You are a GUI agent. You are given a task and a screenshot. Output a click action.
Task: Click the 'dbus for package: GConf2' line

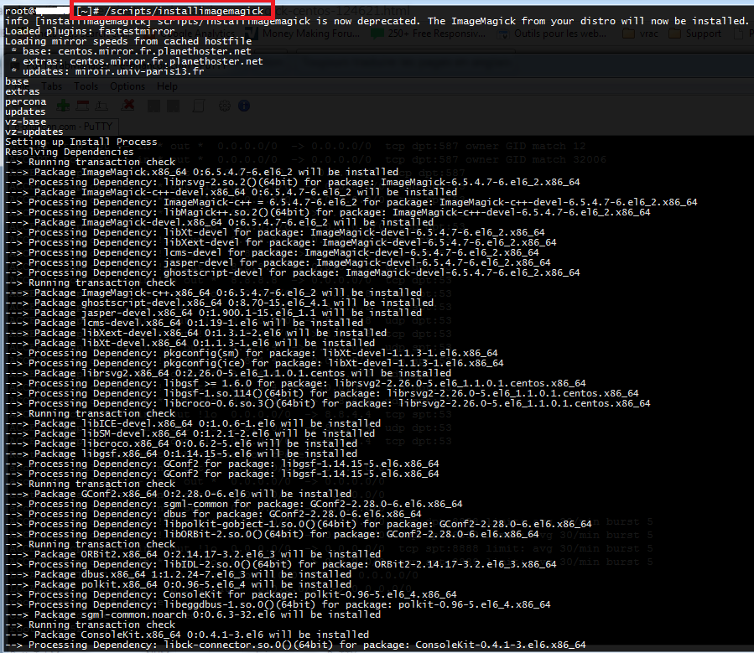point(213,515)
